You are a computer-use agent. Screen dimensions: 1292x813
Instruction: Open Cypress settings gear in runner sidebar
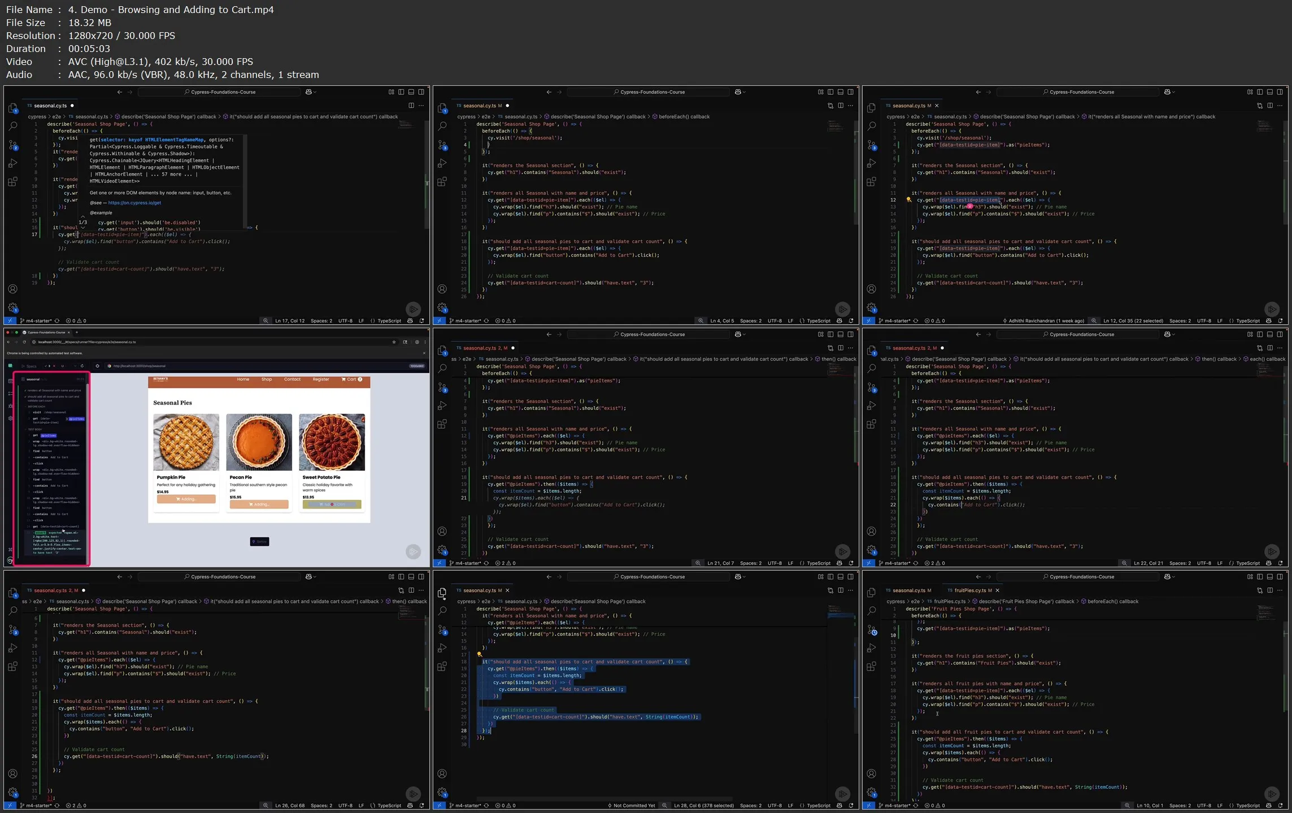point(10,419)
